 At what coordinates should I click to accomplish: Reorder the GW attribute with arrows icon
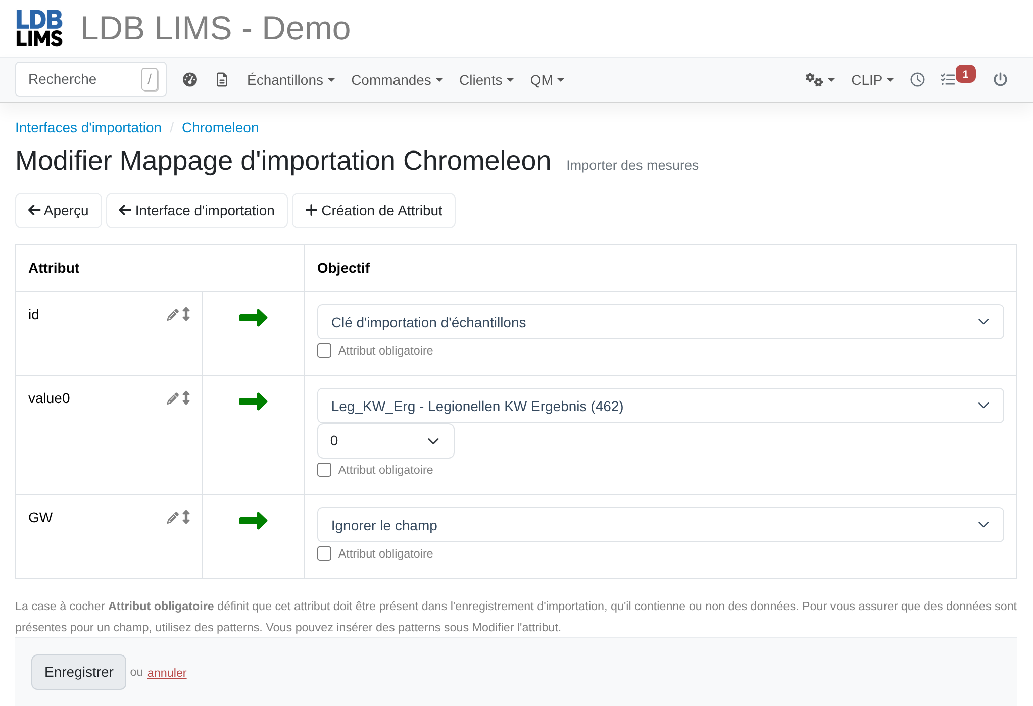click(186, 517)
